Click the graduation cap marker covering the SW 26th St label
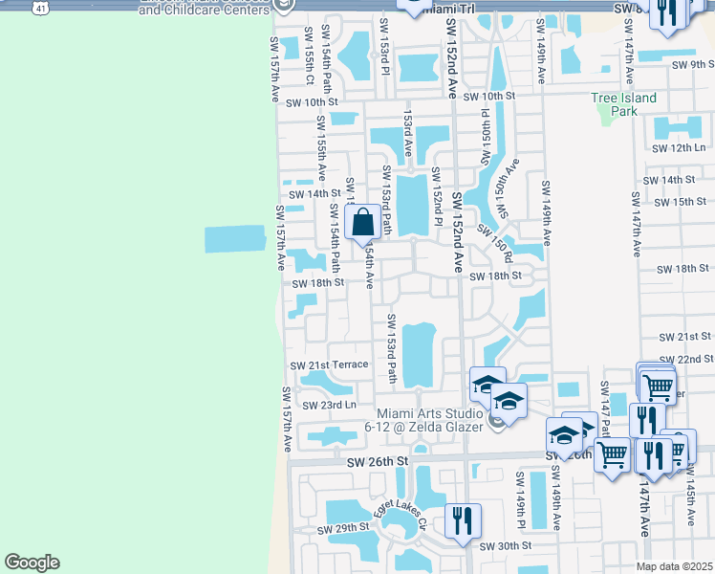Image resolution: width=715 pixels, height=574 pixels. click(x=564, y=438)
